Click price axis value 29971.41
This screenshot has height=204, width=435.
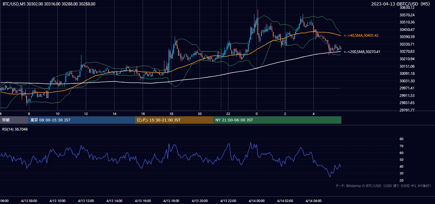tap(407, 88)
